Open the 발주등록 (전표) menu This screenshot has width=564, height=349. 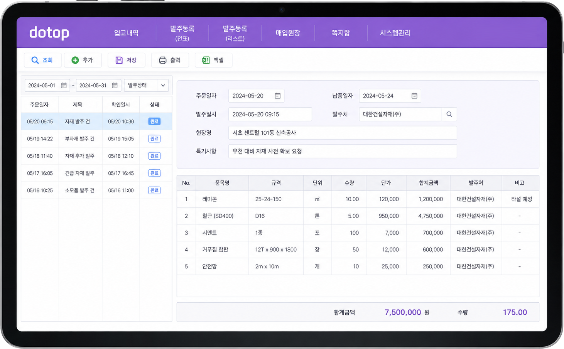click(x=182, y=33)
